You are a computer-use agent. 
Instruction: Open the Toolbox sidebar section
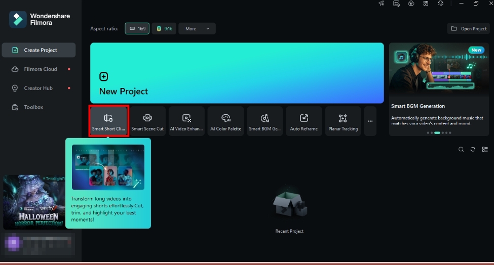coord(33,107)
